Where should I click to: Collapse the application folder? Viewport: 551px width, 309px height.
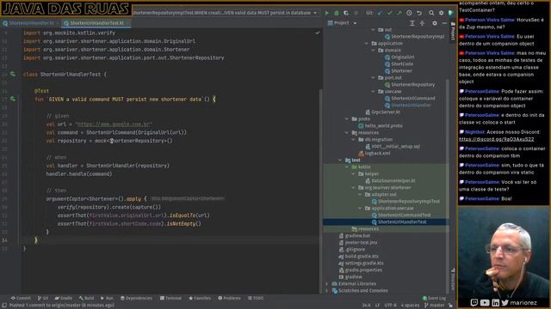367,44
